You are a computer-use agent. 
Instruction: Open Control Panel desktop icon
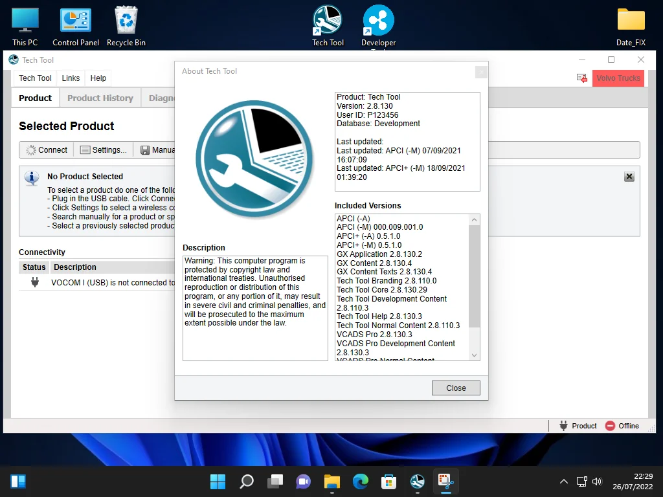(76, 27)
